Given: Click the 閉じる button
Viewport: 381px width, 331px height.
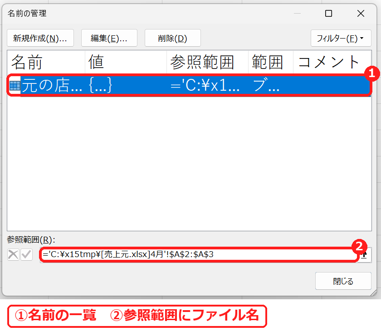Looking at the screenshot, I should point(343,281).
